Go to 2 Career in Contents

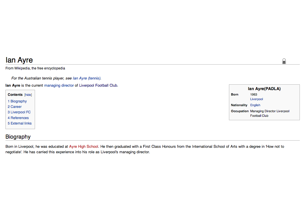click(x=15, y=107)
